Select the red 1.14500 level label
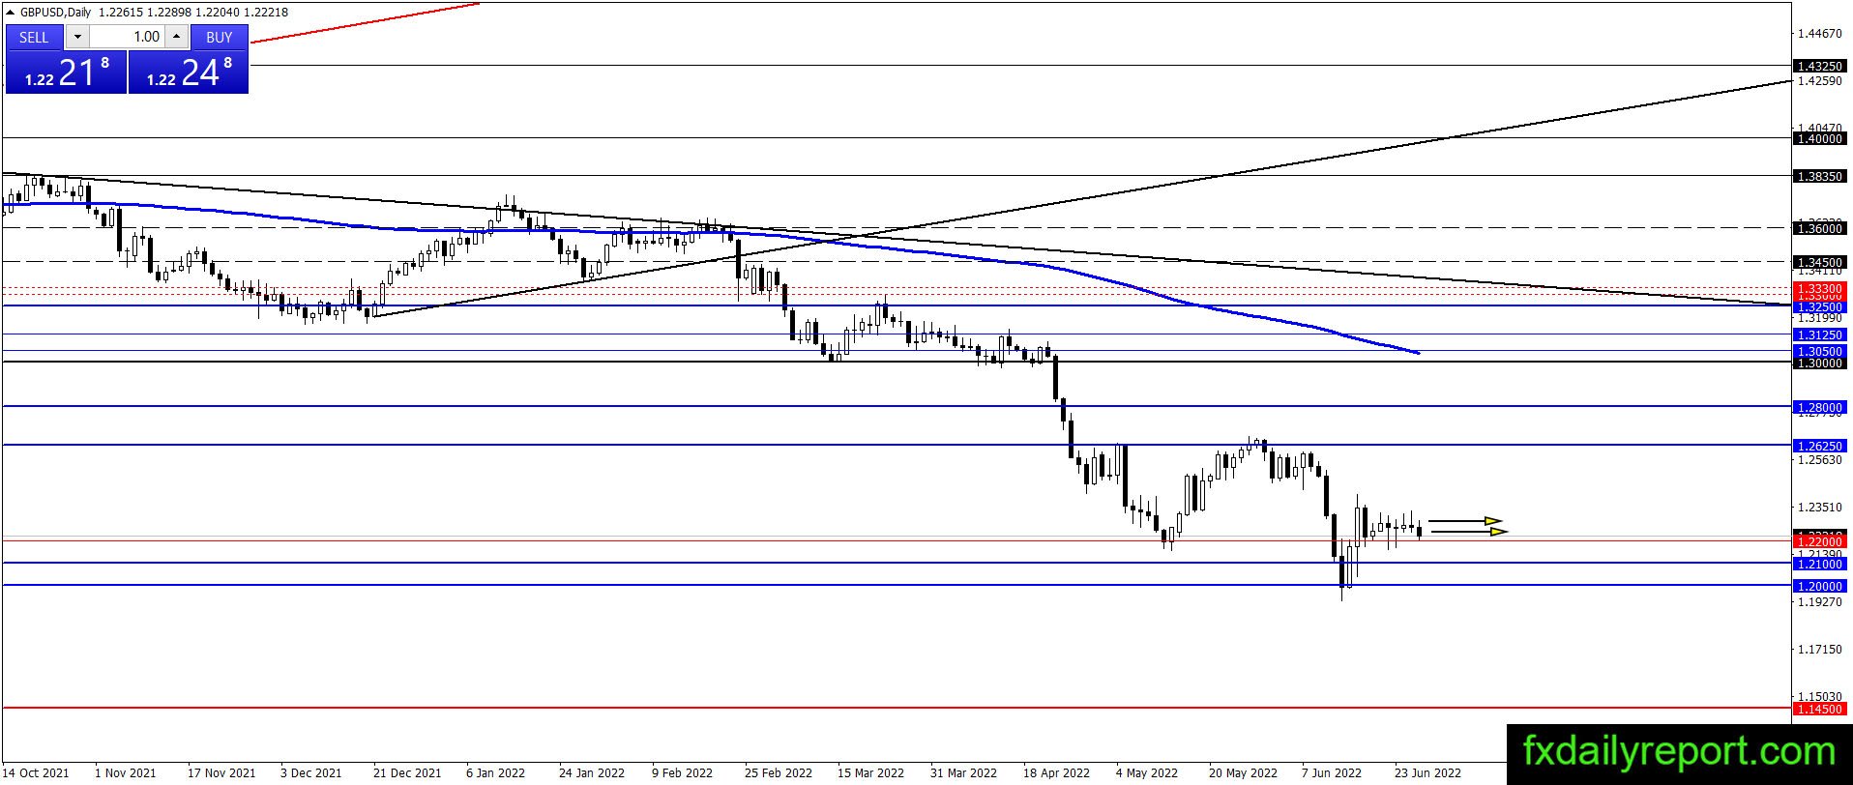 pyautogui.click(x=1819, y=709)
